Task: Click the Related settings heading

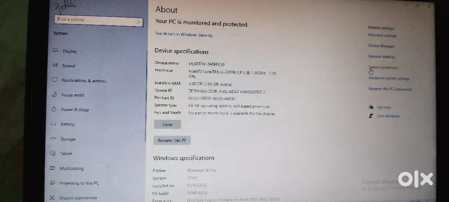Action: 381,28
